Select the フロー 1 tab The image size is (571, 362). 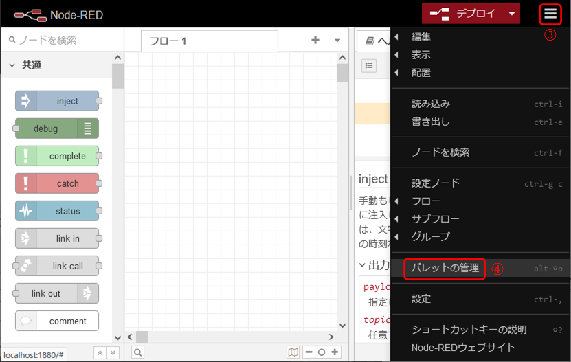pyautogui.click(x=169, y=41)
